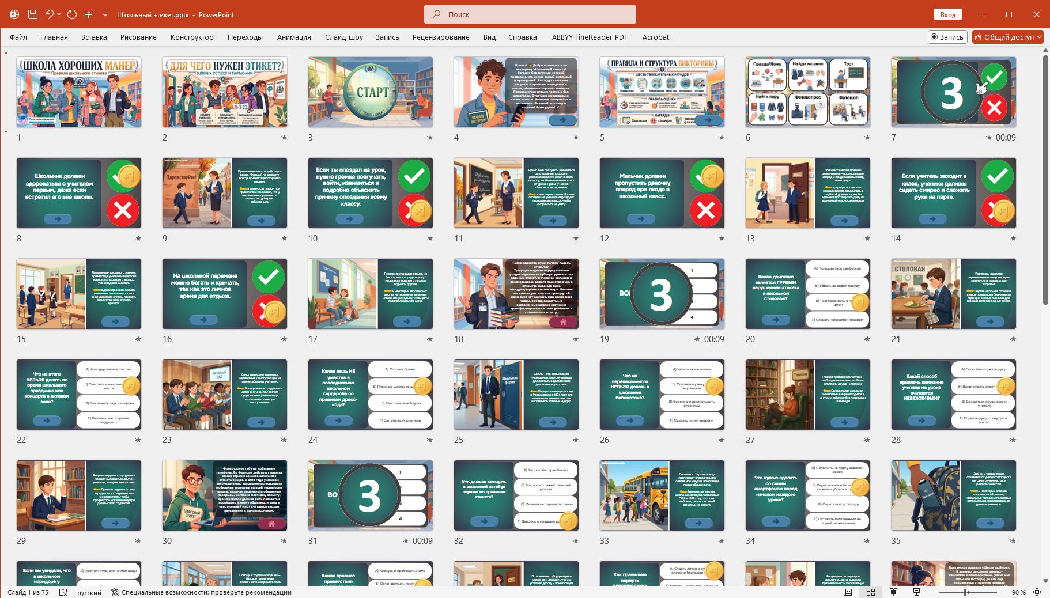Launch the Slide Show icon in status bar
The image size is (1050, 598).
click(916, 592)
